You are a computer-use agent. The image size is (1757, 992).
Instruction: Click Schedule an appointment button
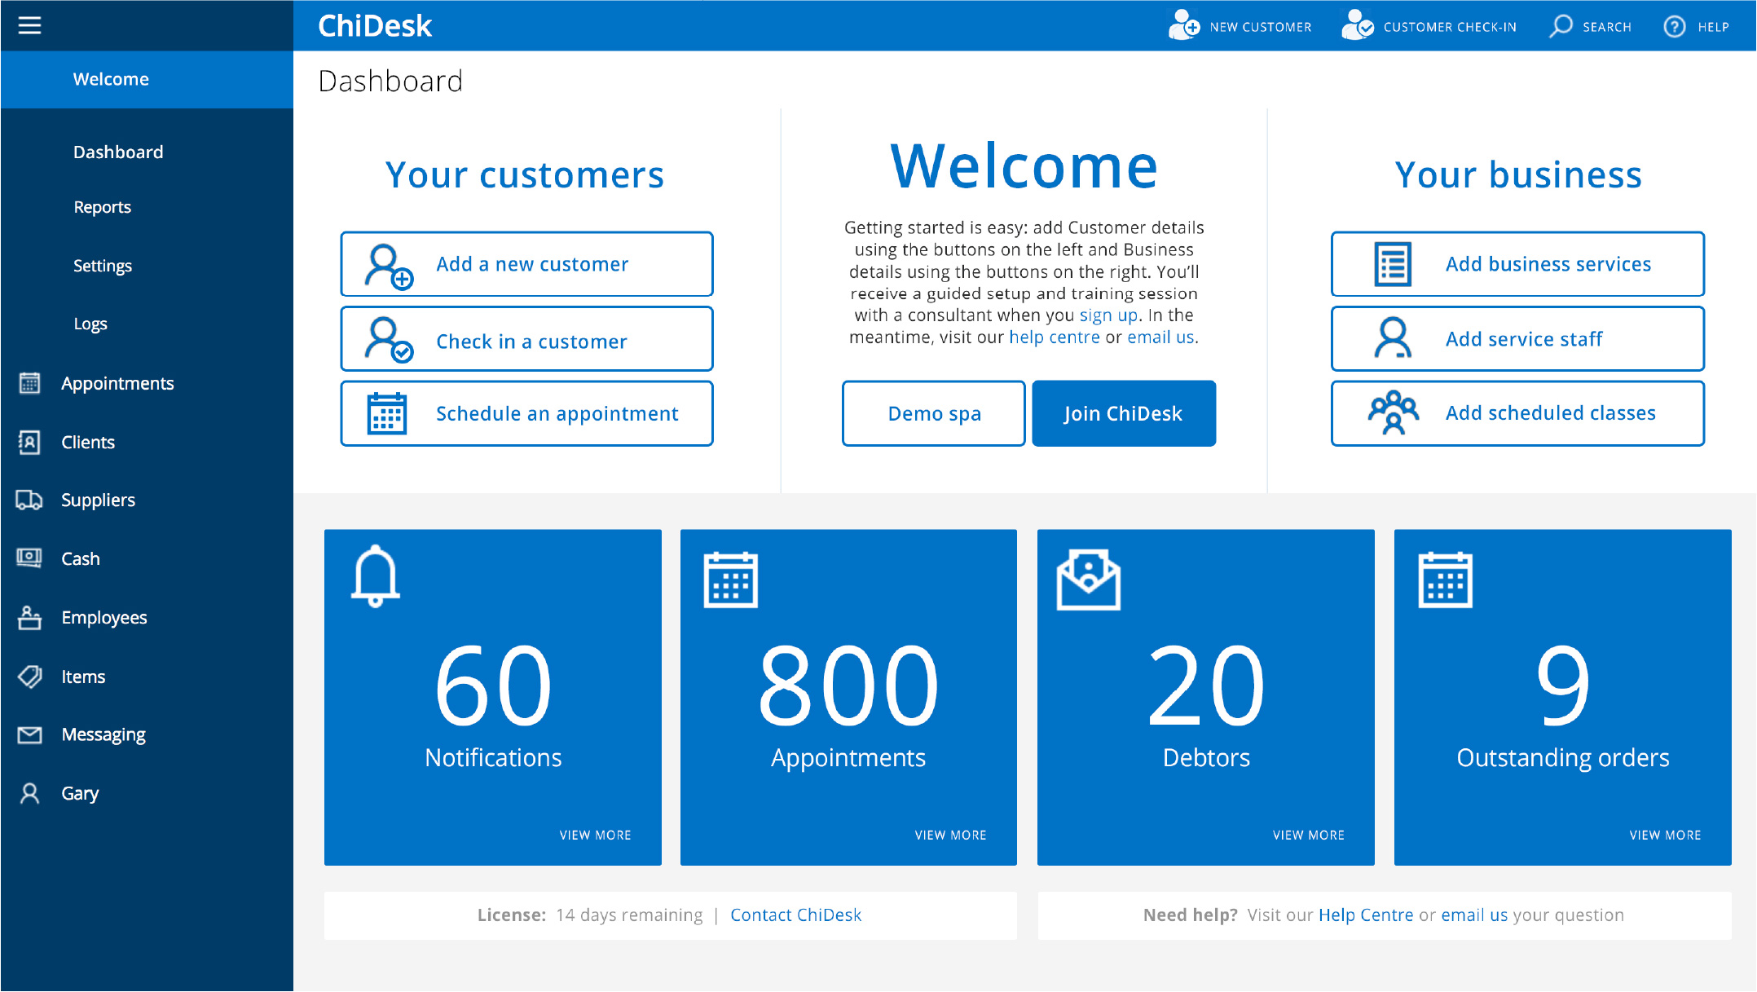click(526, 413)
